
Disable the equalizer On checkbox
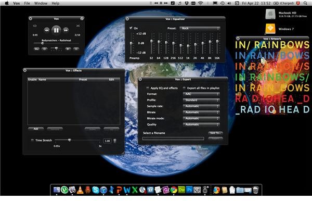pyautogui.click(x=131, y=28)
